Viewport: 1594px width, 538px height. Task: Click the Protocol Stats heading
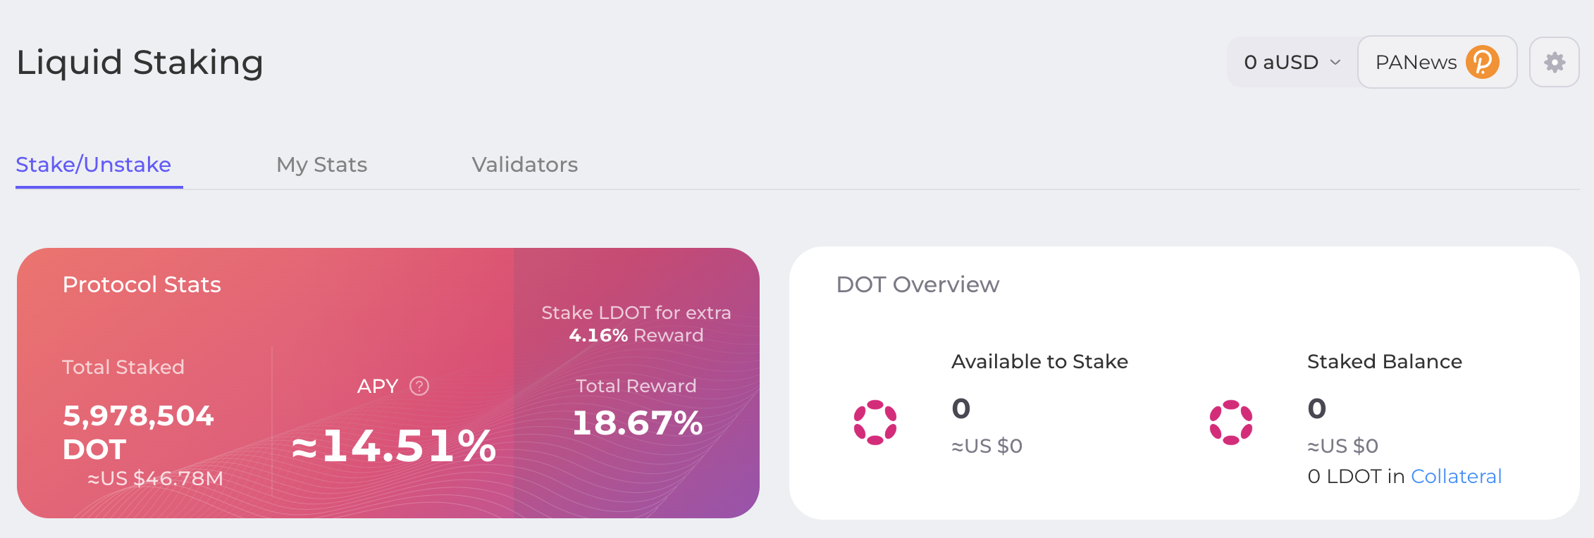pos(142,284)
